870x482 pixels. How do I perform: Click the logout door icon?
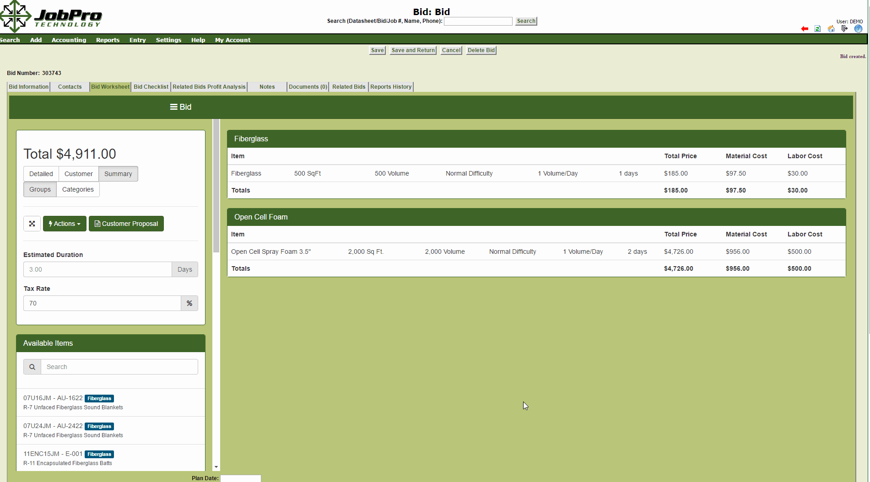point(844,28)
